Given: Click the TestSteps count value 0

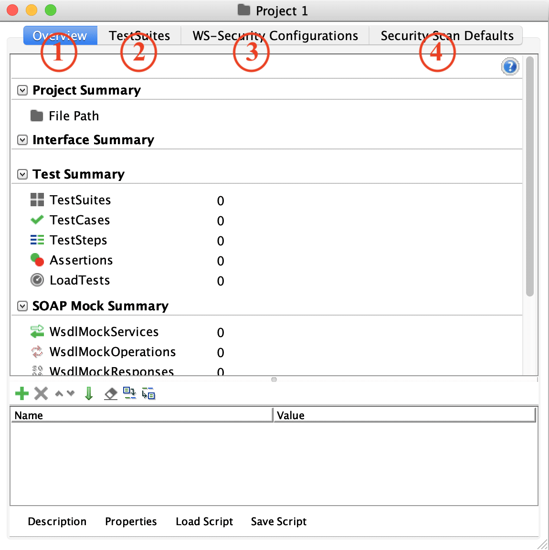Looking at the screenshot, I should coord(220,241).
